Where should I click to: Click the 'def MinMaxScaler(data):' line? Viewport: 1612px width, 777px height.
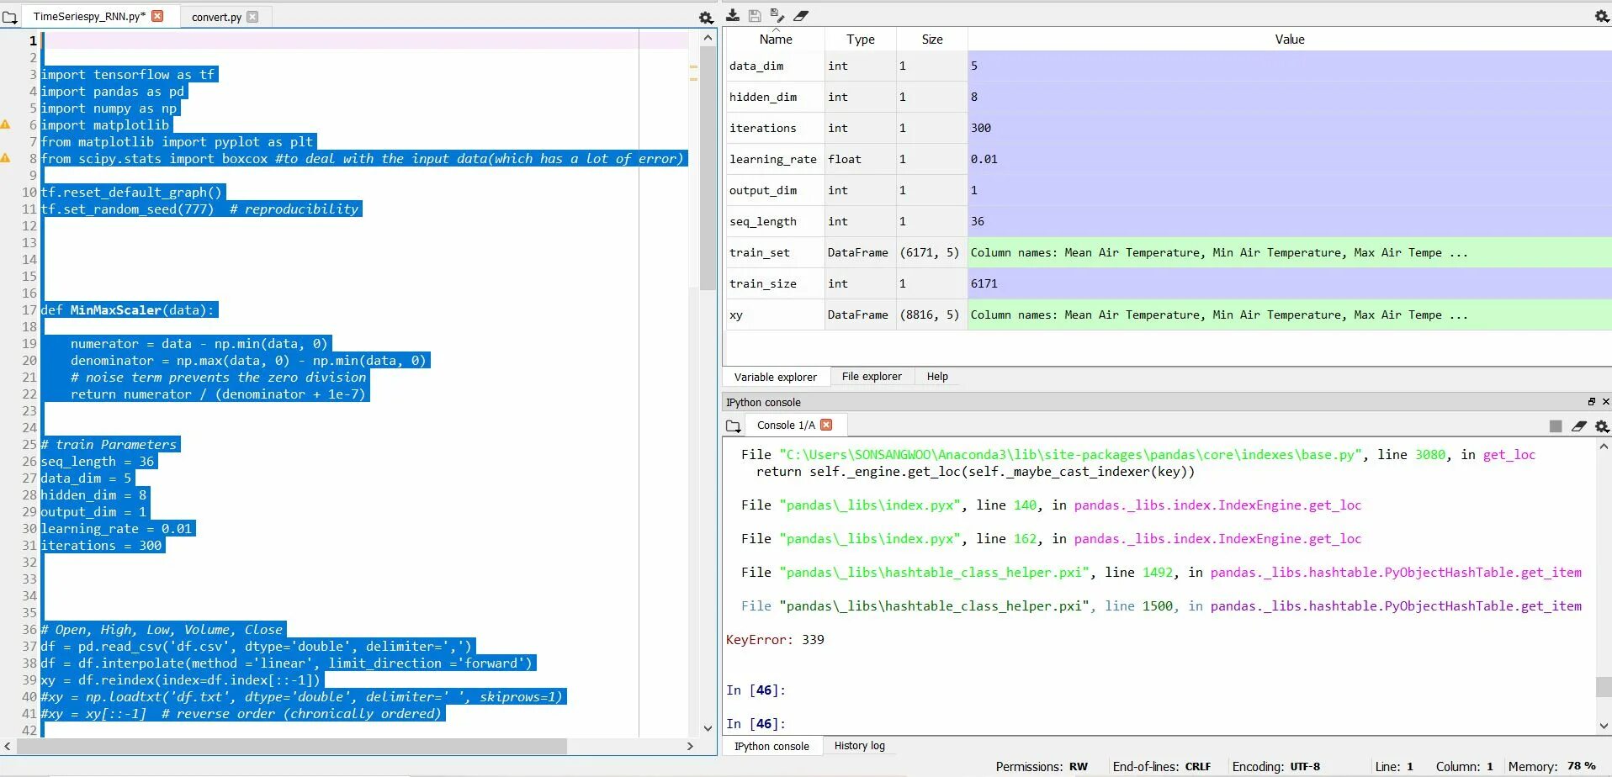(129, 309)
